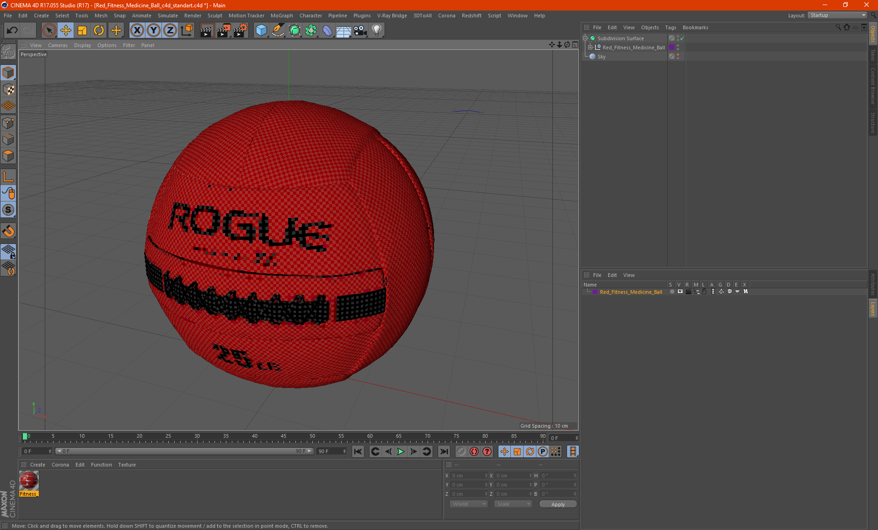Open viewport Cameras menu
This screenshot has height=530, width=878.
tap(58, 45)
